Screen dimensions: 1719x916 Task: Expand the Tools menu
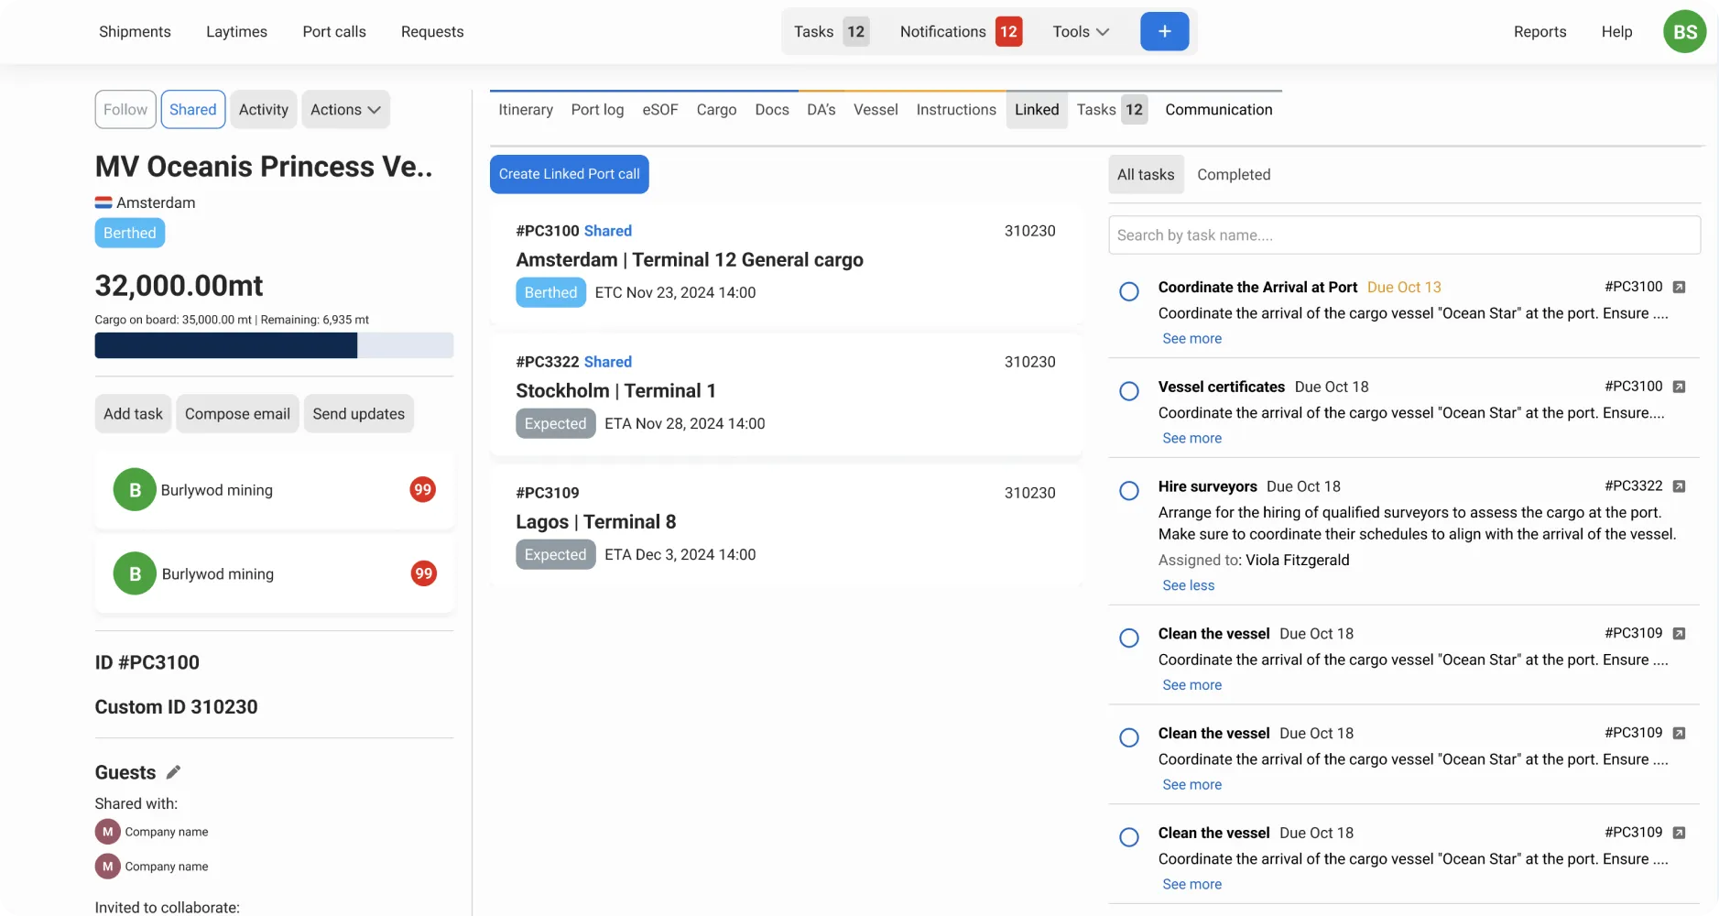[1081, 31]
